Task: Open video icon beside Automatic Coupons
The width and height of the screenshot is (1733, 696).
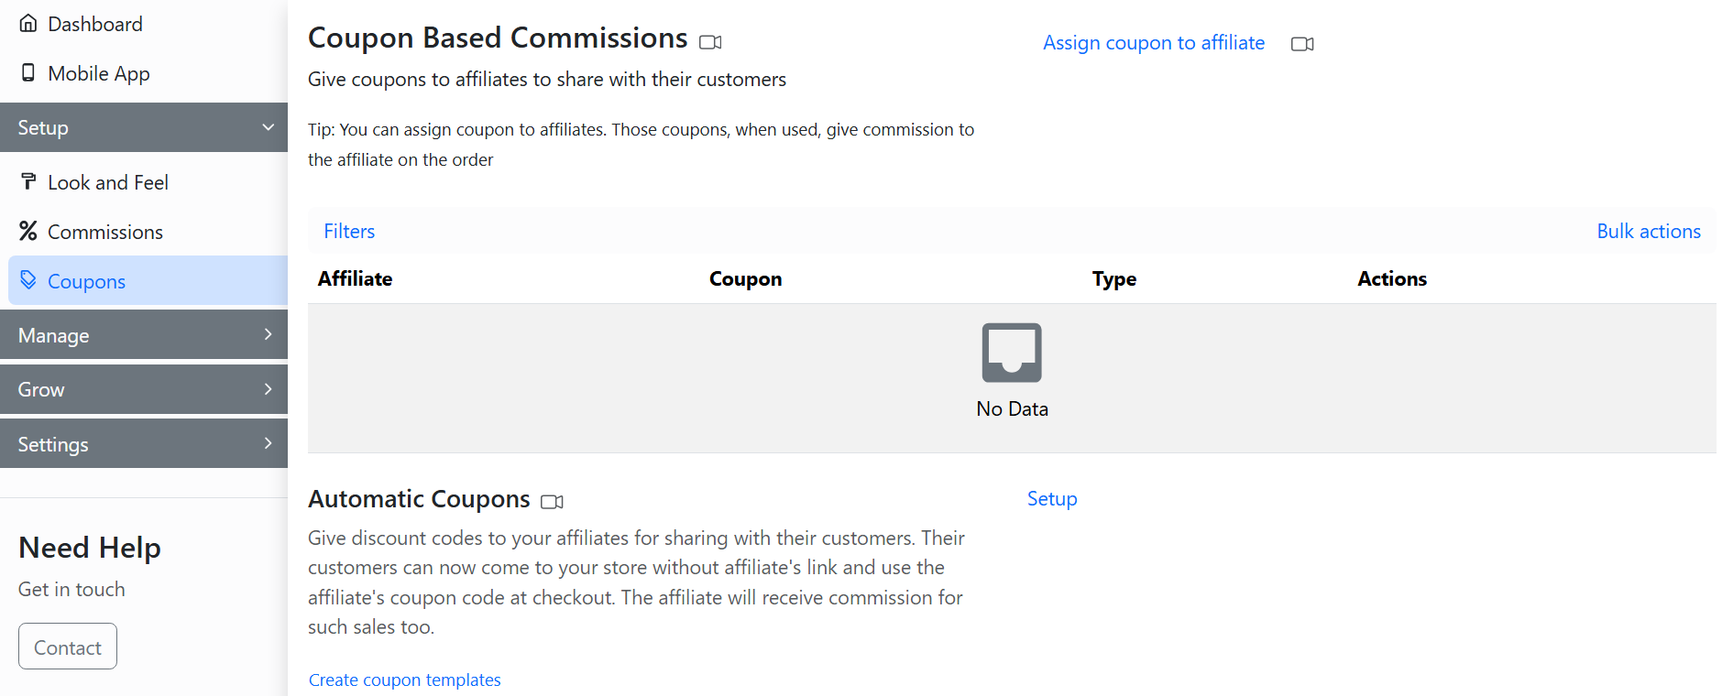Action: pyautogui.click(x=552, y=502)
